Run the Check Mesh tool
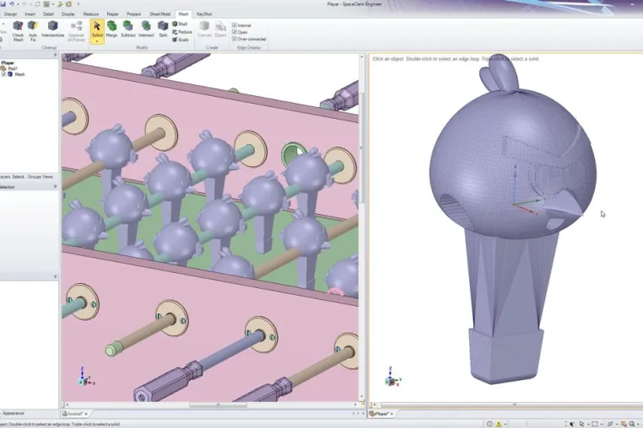Image resolution: width=643 pixels, height=428 pixels. point(18,31)
